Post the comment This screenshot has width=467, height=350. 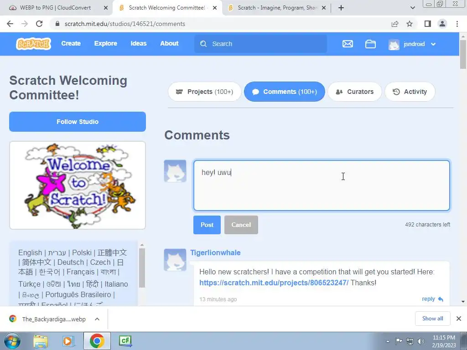tap(207, 225)
